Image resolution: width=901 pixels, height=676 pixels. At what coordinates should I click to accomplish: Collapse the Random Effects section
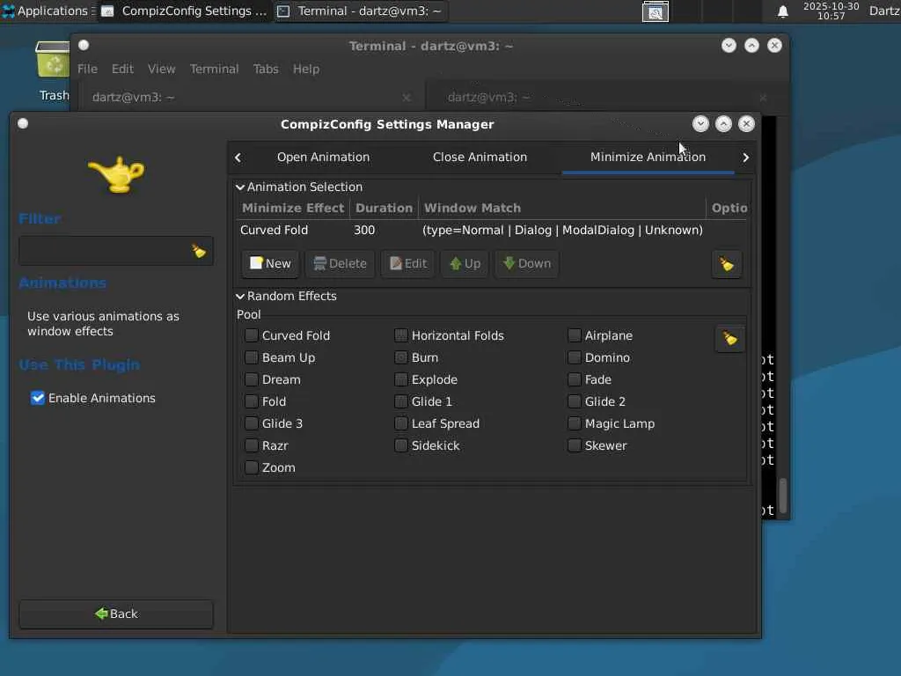coord(240,296)
